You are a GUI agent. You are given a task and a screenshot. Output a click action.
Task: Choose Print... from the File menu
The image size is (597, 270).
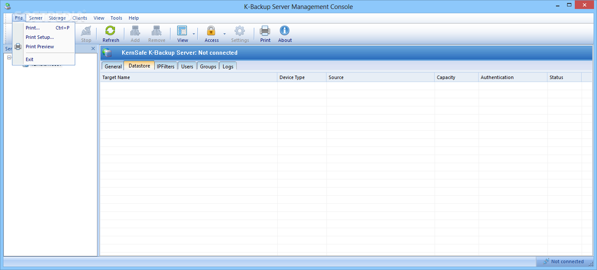pos(44,28)
